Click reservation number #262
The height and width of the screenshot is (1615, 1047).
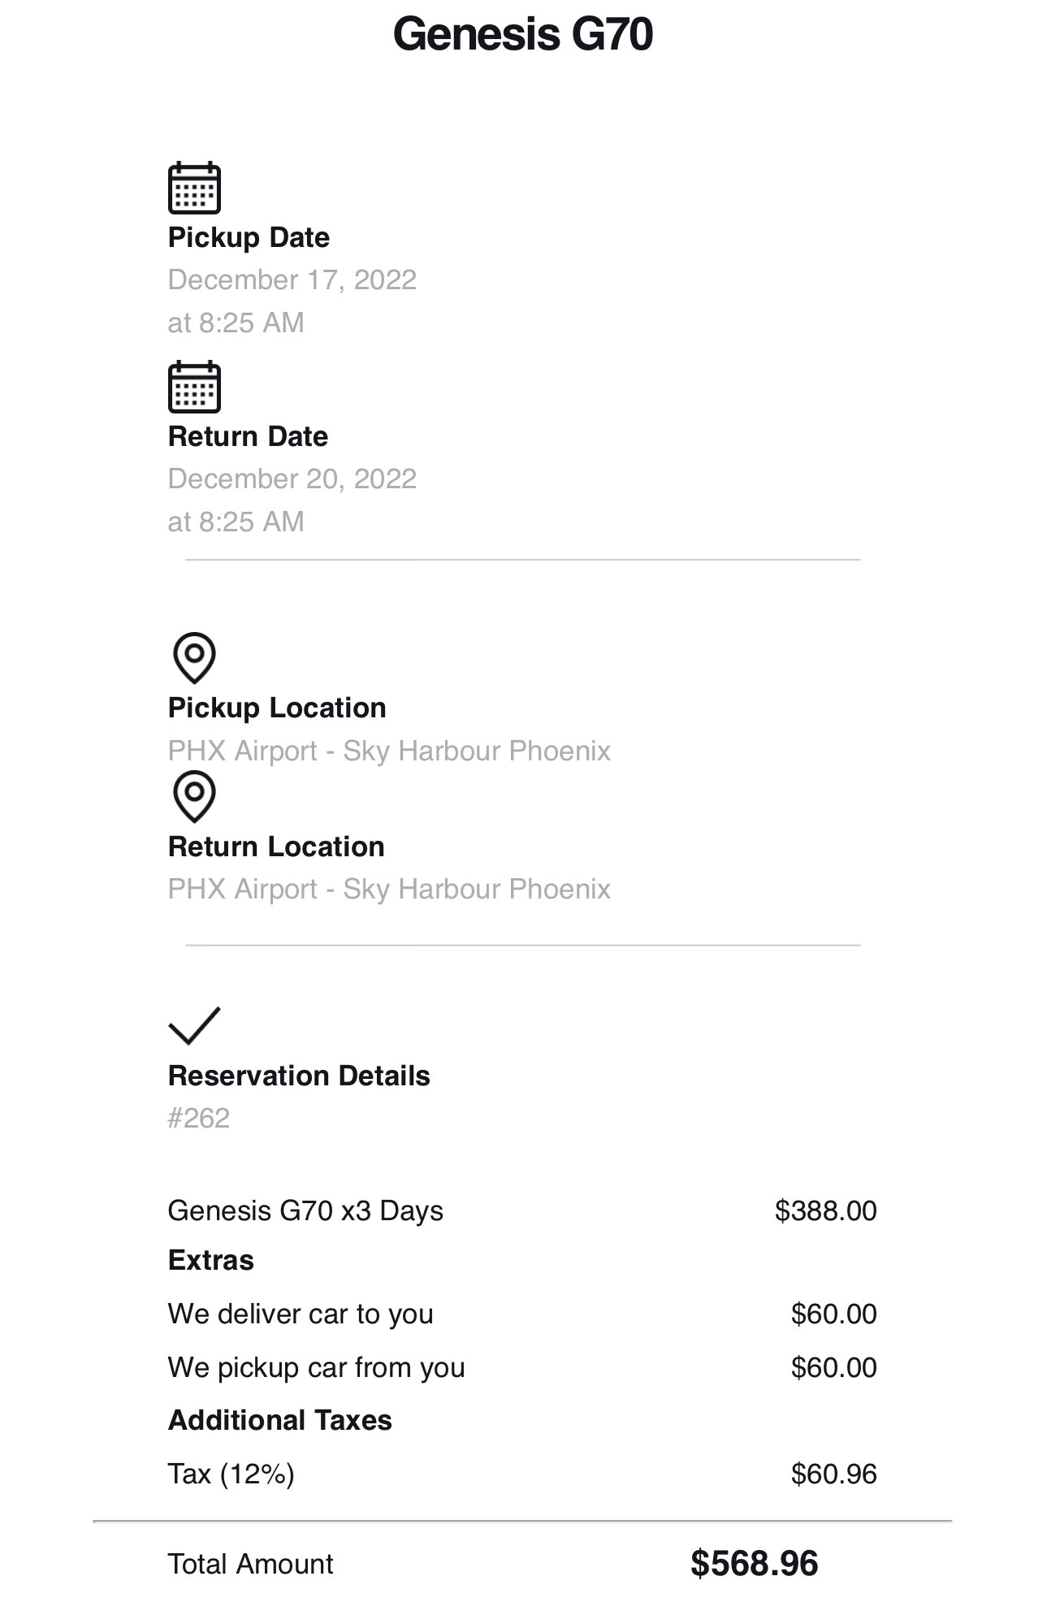coord(199,1119)
